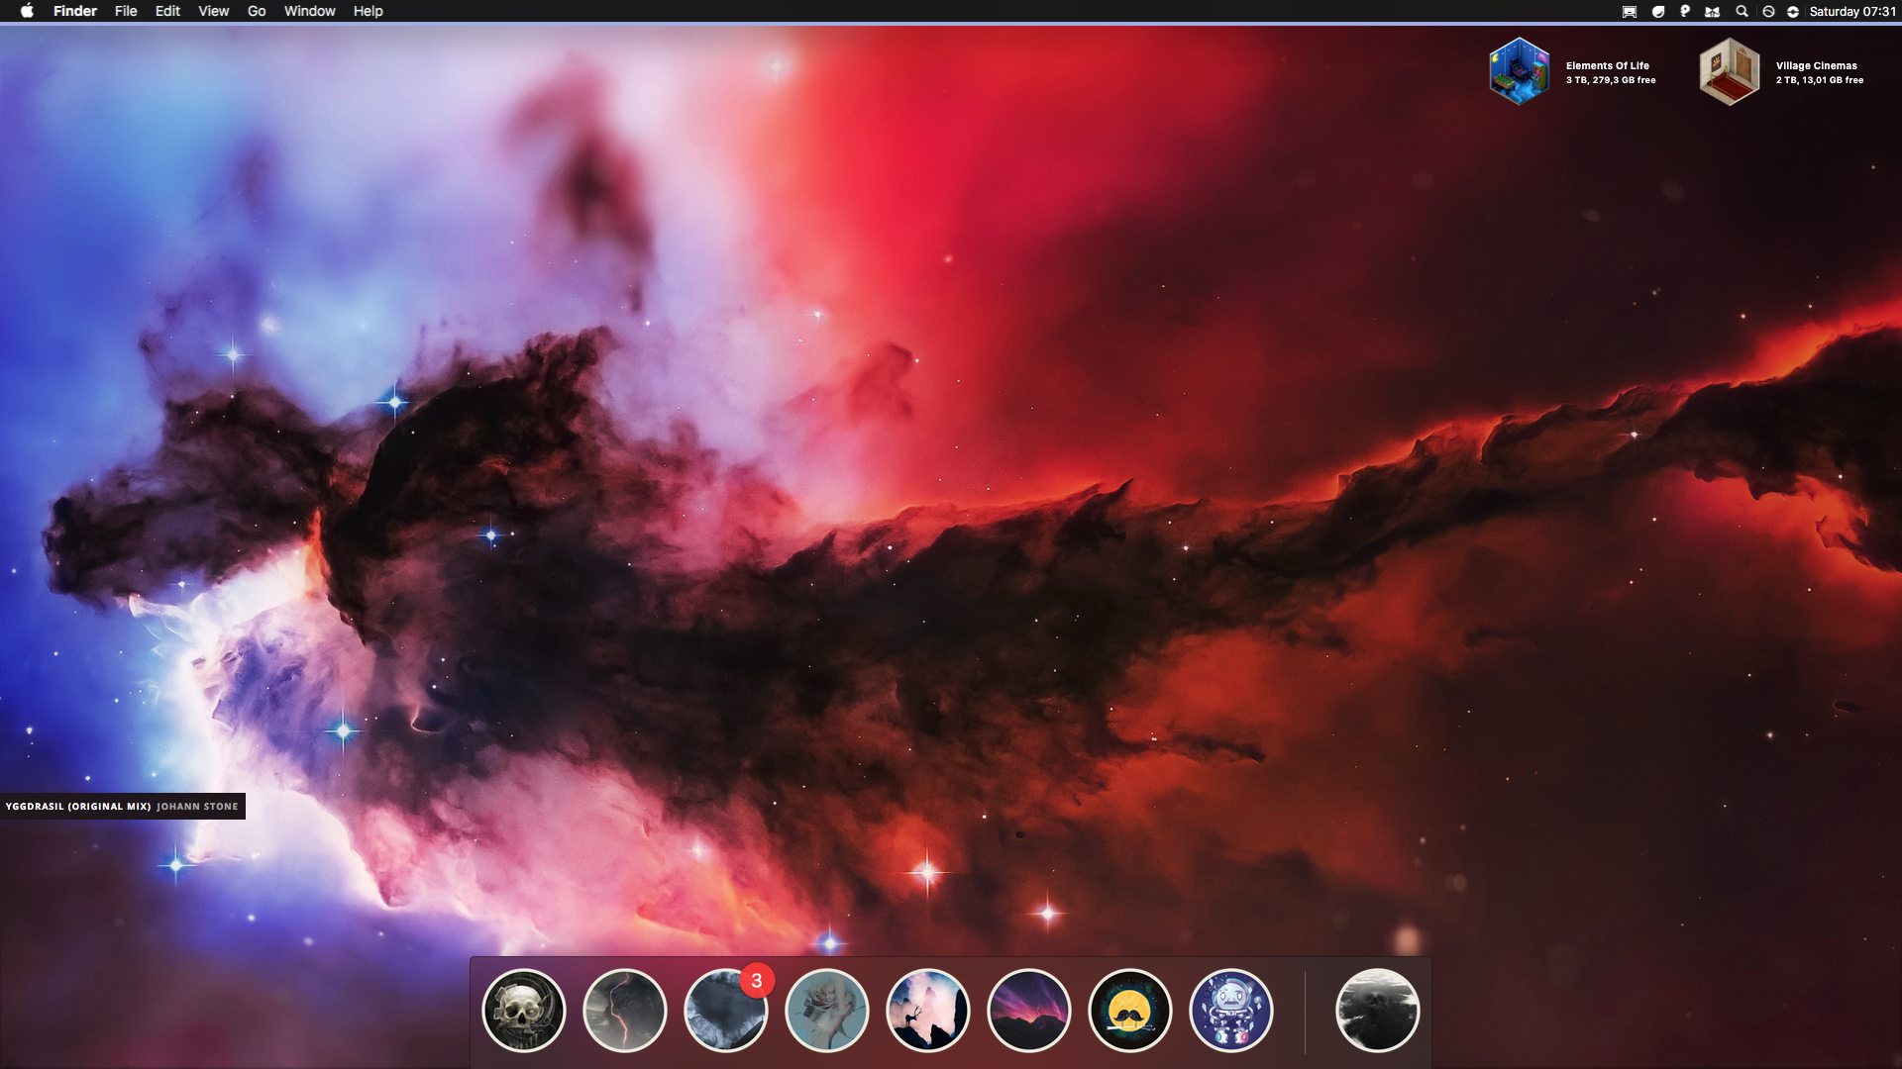
Task: Launch the purple aurora mountain dock app
Action: [x=1029, y=1011]
